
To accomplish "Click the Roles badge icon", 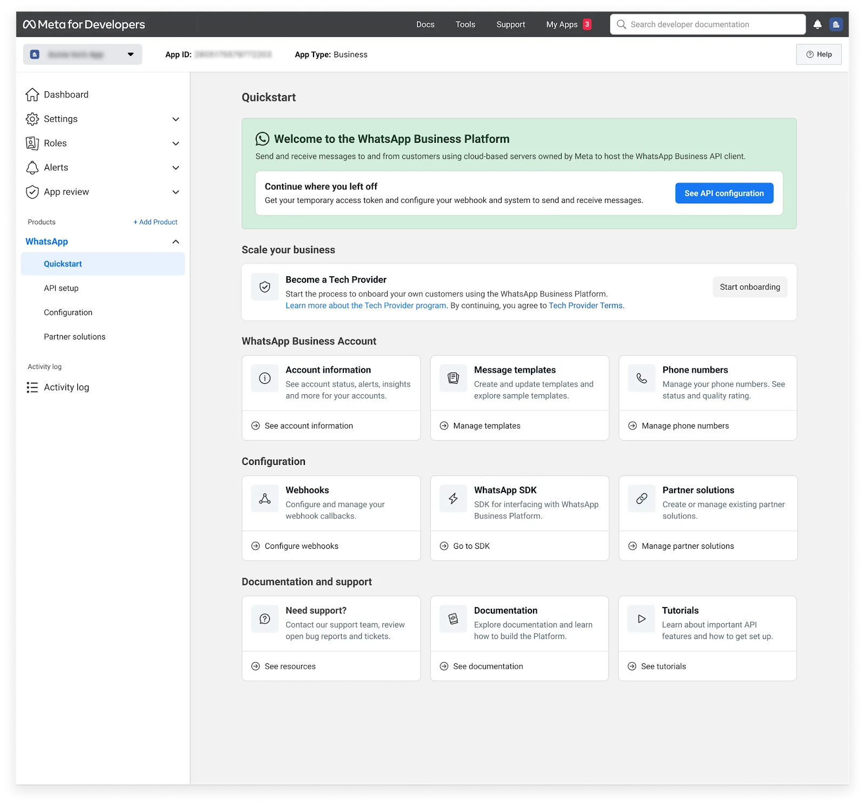I will 32,143.
